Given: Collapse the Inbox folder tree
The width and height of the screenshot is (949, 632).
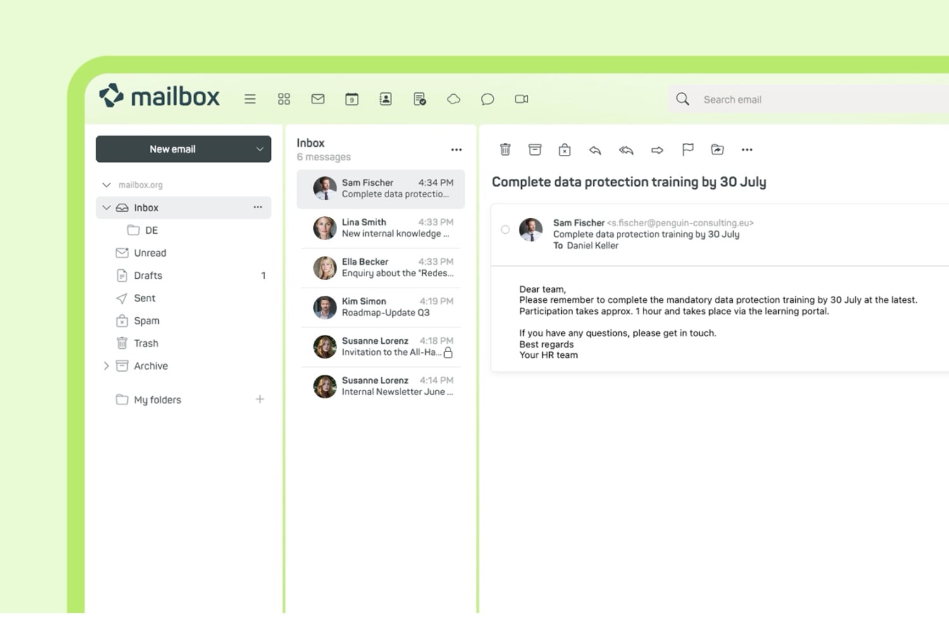Looking at the screenshot, I should (x=106, y=208).
